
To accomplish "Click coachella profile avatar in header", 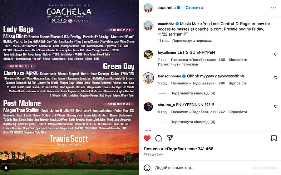I will click(148, 8).
